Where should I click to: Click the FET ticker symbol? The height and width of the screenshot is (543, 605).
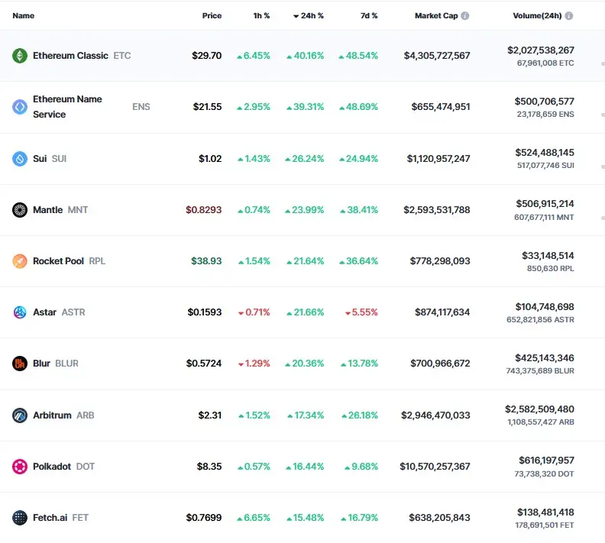(80, 518)
